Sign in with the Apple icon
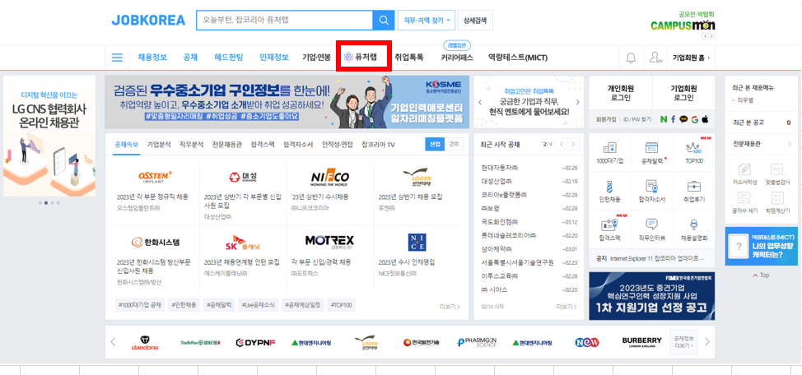This screenshot has width=802, height=375. (705, 119)
